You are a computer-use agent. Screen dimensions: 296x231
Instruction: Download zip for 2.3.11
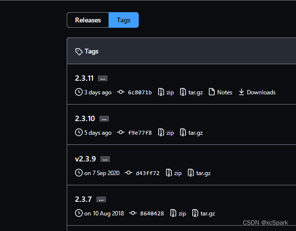(170, 92)
